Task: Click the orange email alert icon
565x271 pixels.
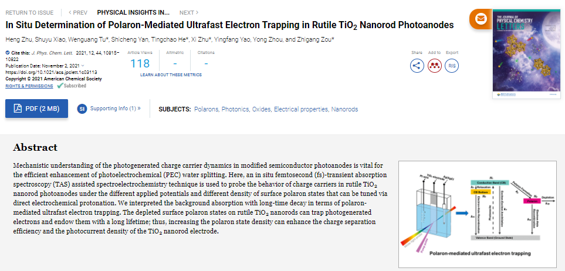Action: [x=481, y=19]
